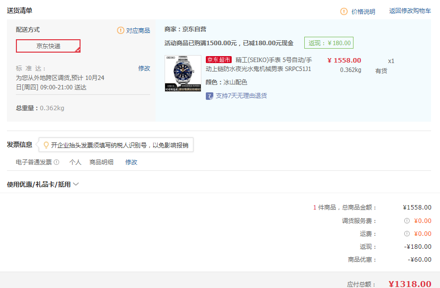Expand 使用优惠/礼品卡/抵用 section
The height and width of the screenshot is (288, 440).
coord(39,184)
